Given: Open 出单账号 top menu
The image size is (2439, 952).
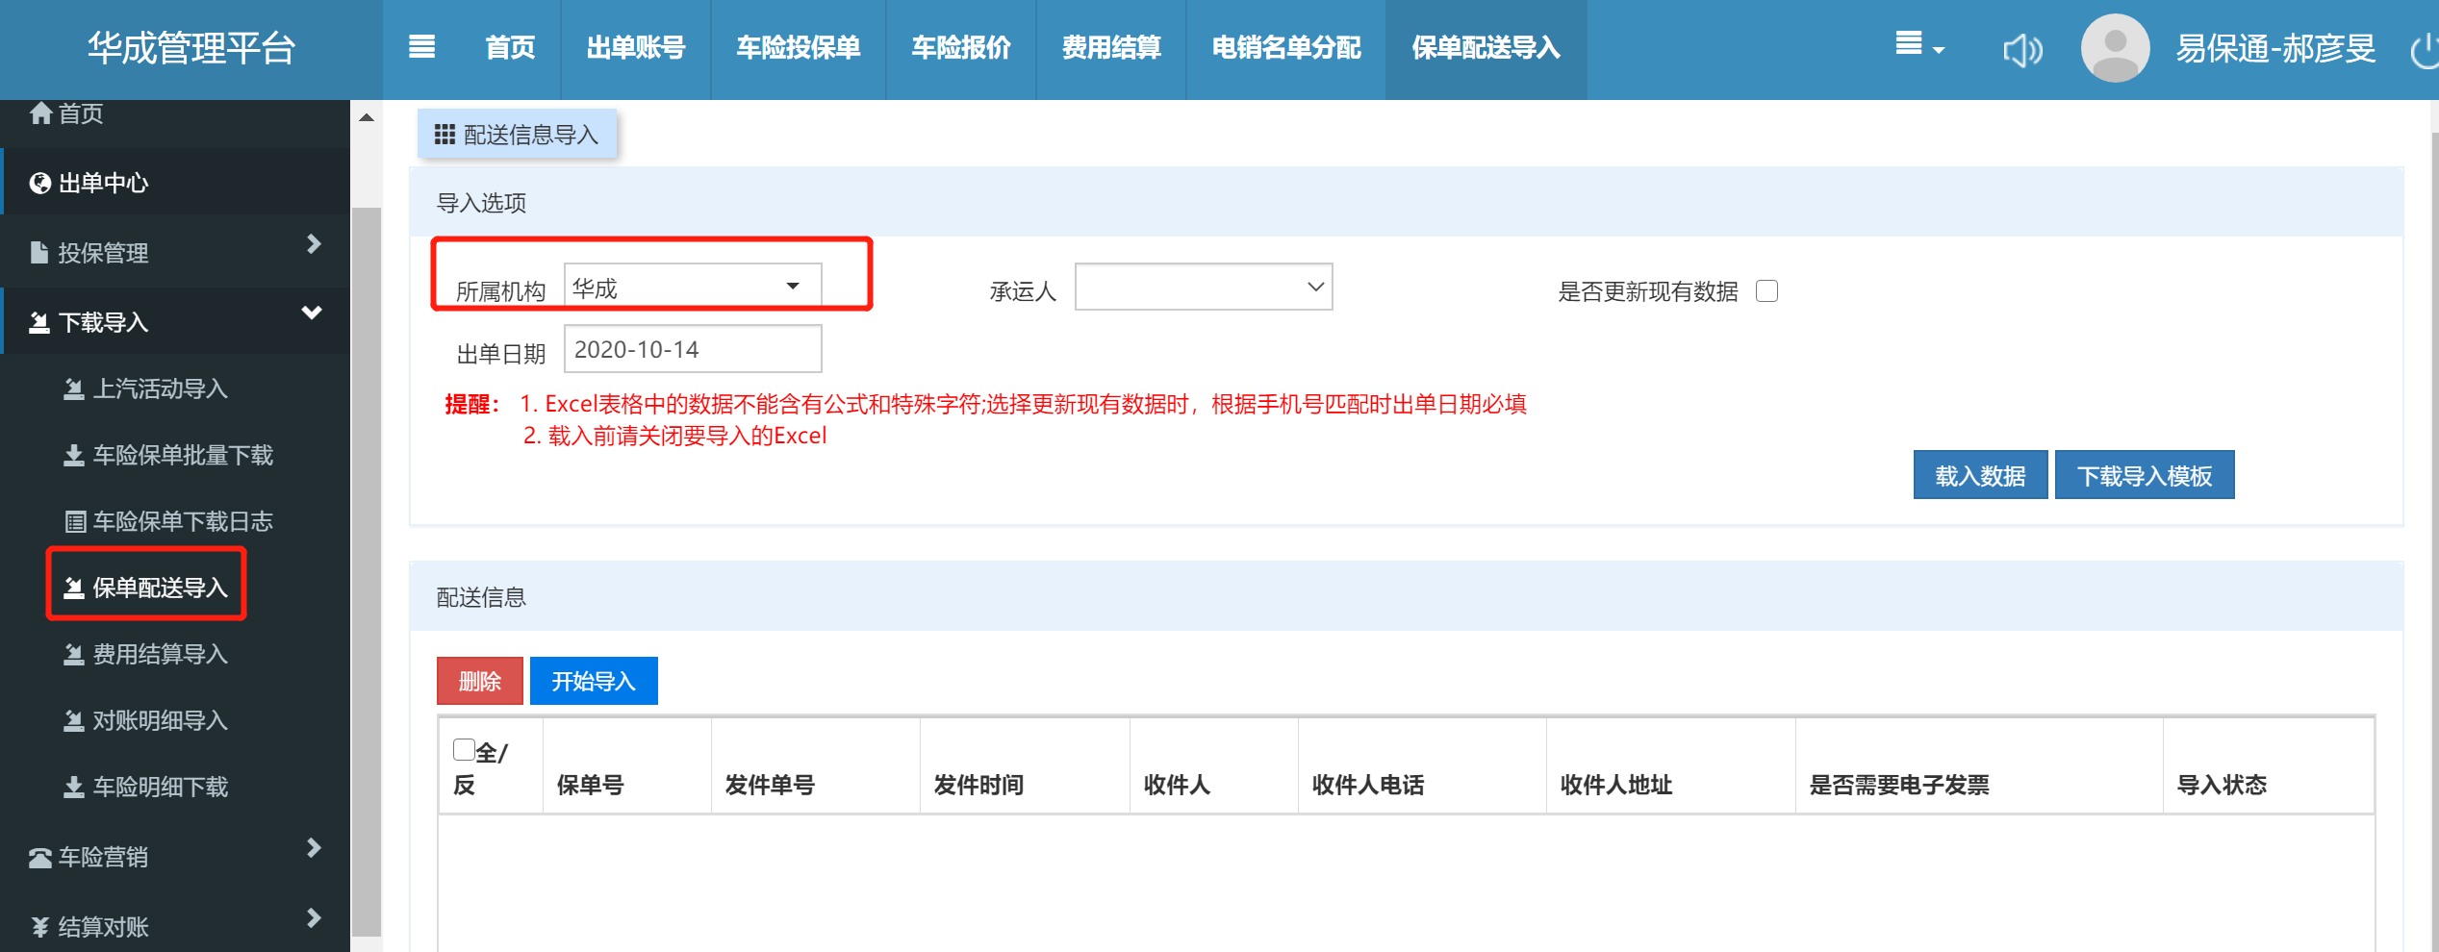Looking at the screenshot, I should tap(636, 48).
